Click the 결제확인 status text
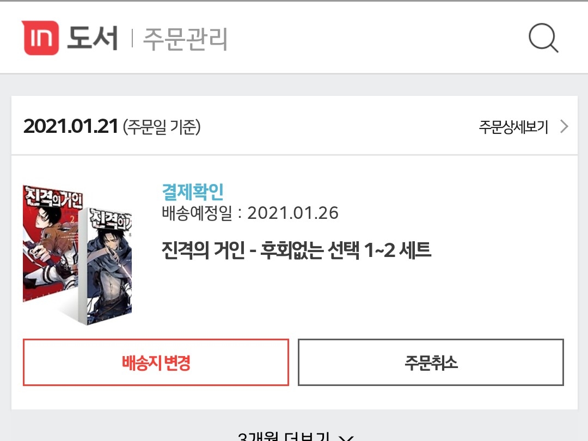The height and width of the screenshot is (441, 588). point(193,192)
